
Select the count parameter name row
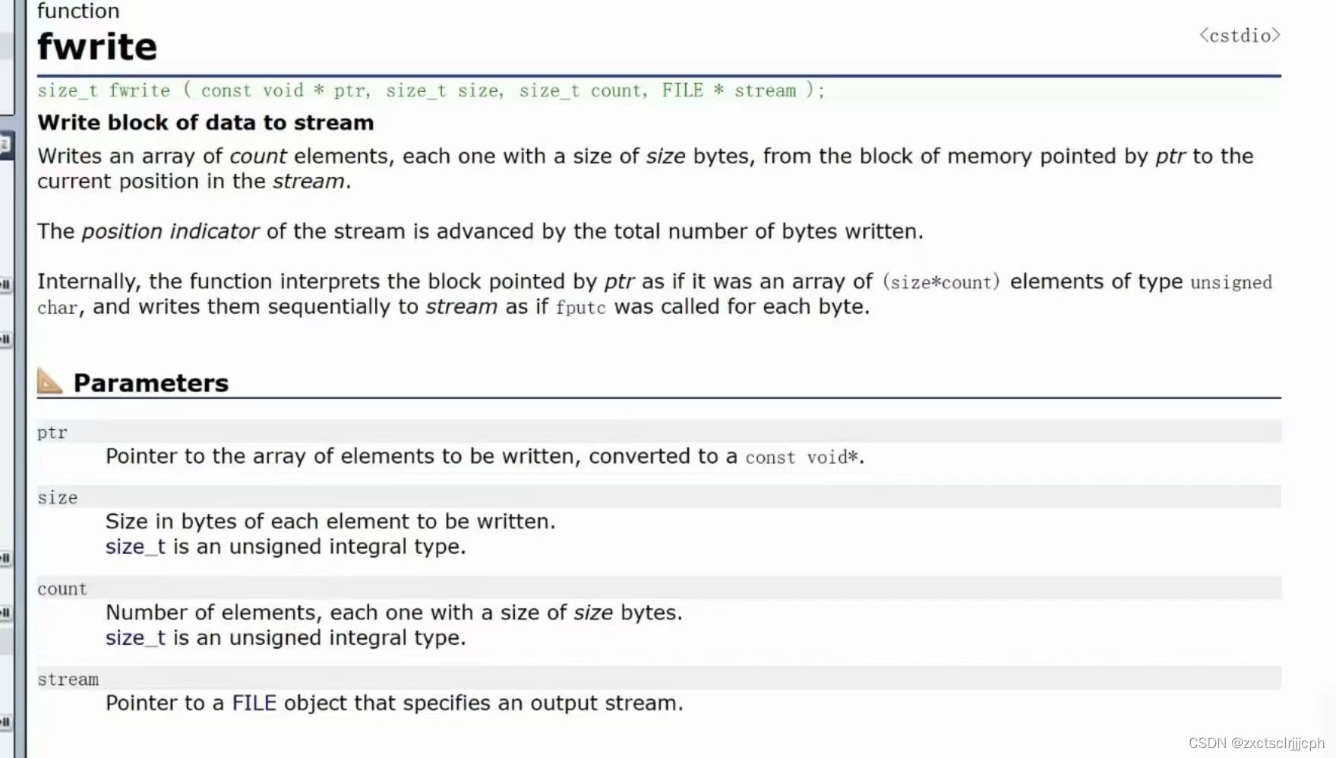pos(659,589)
